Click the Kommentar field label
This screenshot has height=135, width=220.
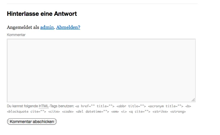tap(16, 35)
